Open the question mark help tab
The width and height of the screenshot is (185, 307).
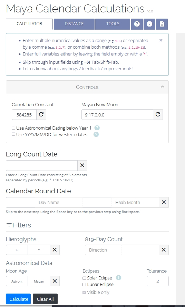coord(137,24)
